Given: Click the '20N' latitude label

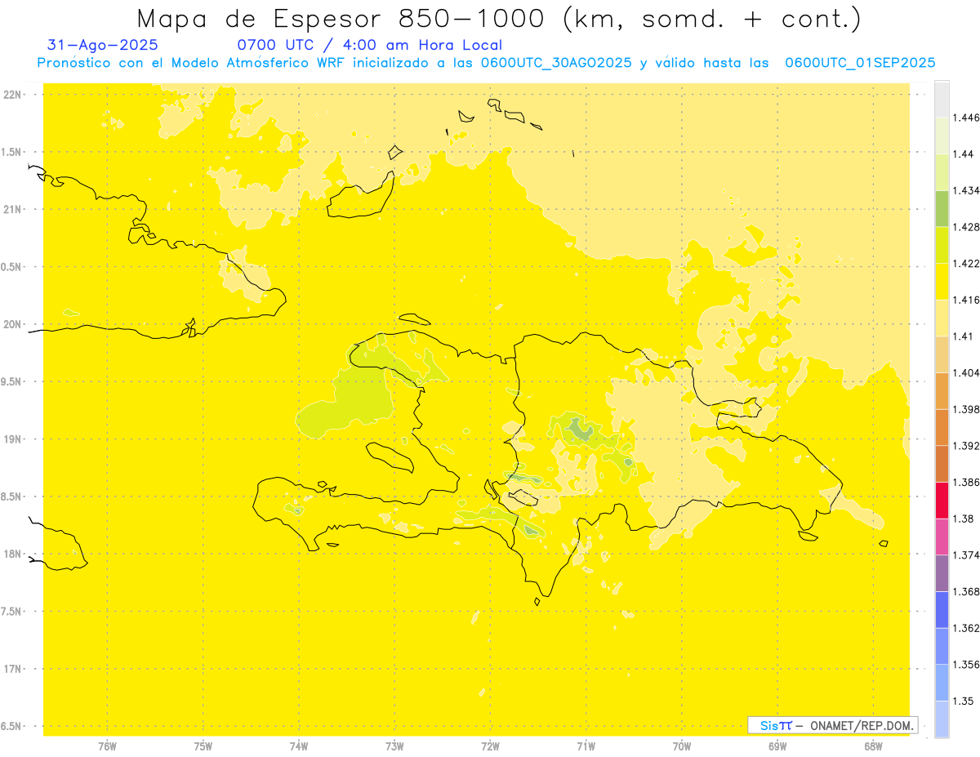Looking at the screenshot, I should click(x=13, y=324).
